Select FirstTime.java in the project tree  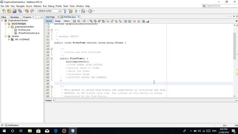(24, 30)
